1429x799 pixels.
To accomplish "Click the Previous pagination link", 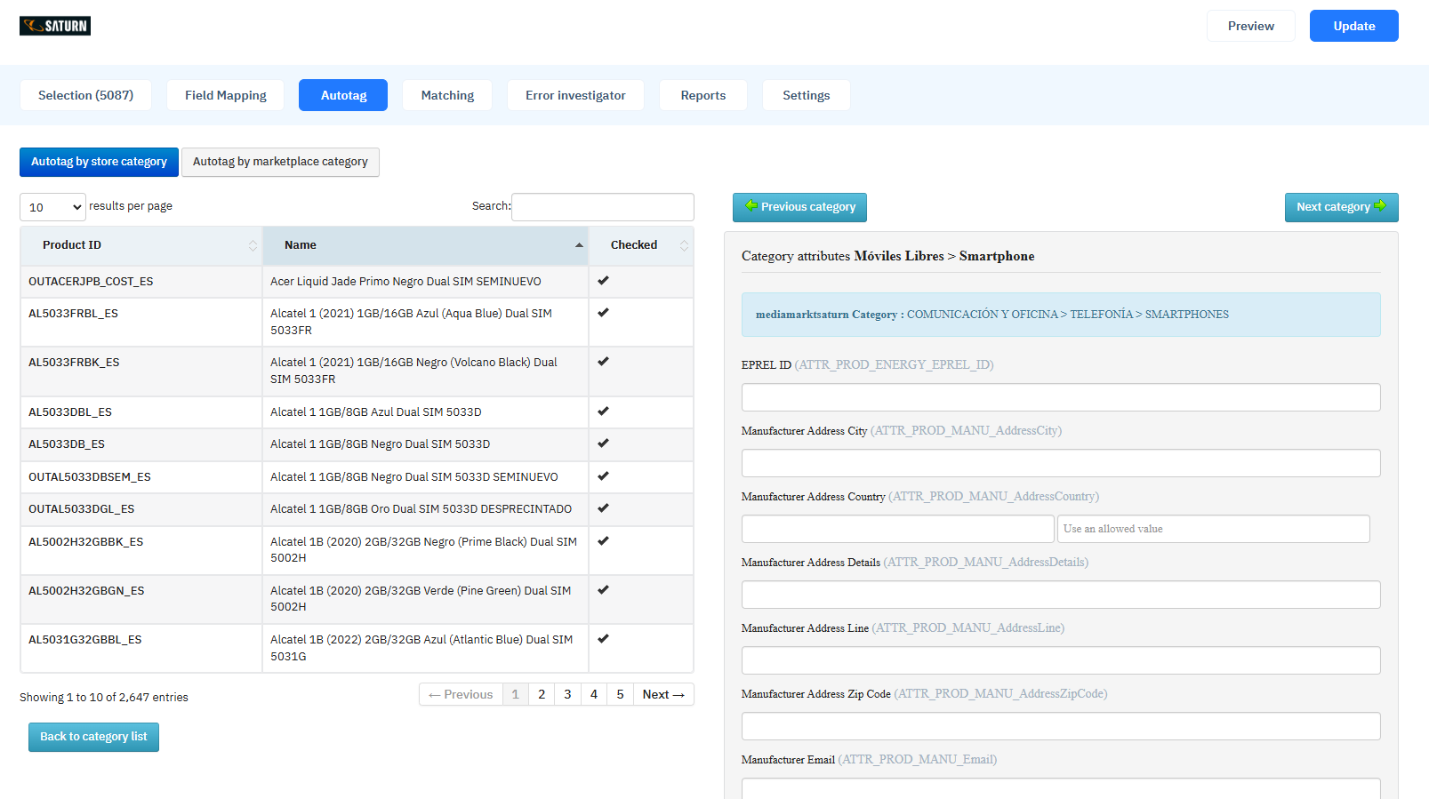I will (x=461, y=694).
